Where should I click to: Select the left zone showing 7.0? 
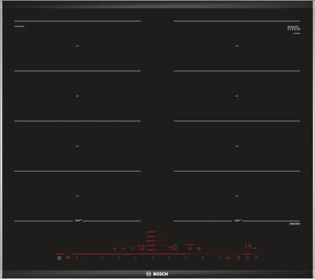pyautogui.click(x=141, y=248)
